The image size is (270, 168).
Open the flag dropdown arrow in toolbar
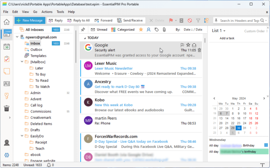pos(176,21)
